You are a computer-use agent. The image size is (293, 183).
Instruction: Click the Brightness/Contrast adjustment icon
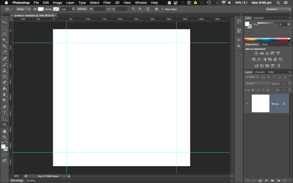(256, 53)
